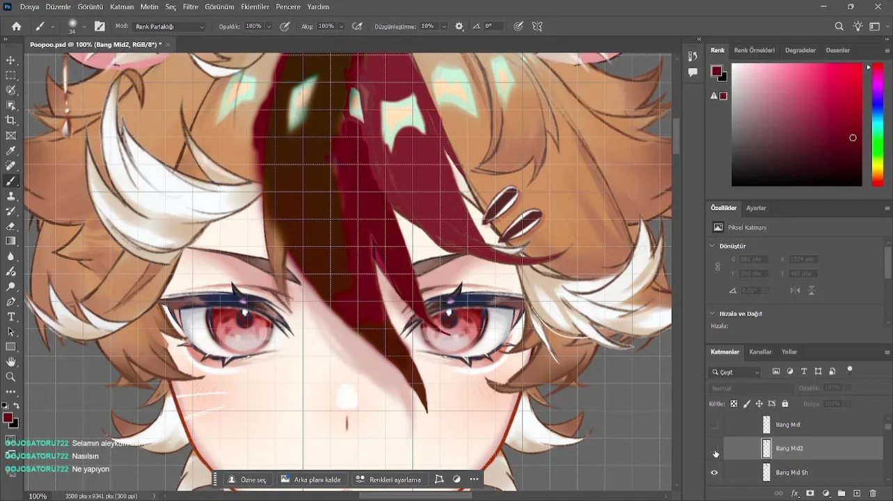Open the Dosya menu
Screen dimensions: 893x501
(x=29, y=7)
